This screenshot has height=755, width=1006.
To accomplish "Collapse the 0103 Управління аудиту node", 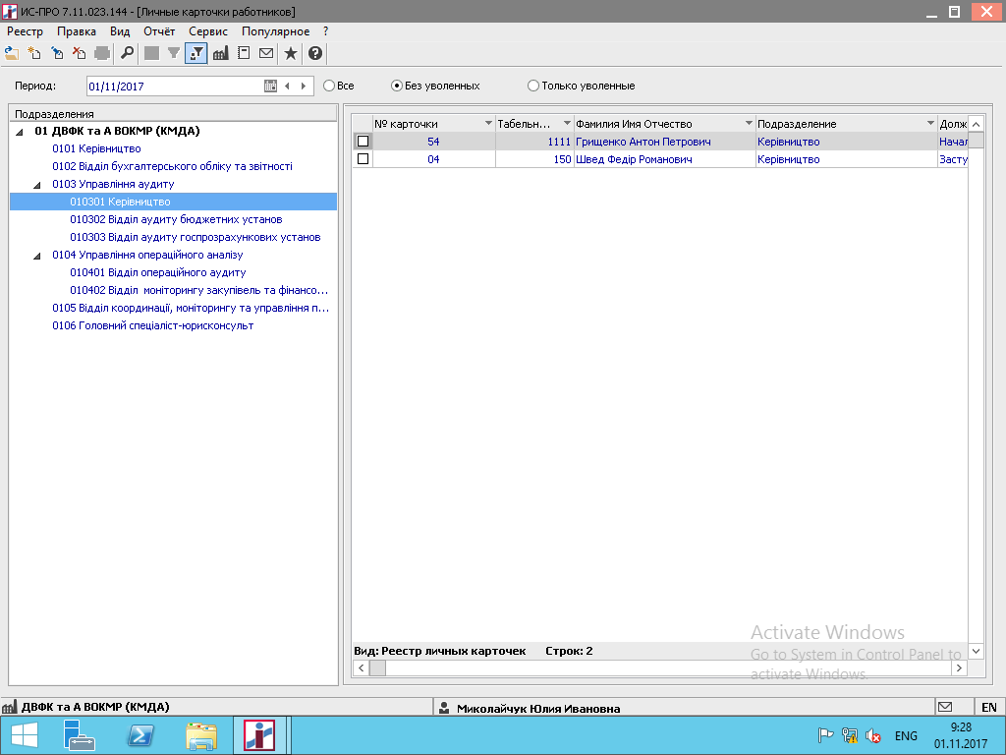I will pyautogui.click(x=38, y=185).
